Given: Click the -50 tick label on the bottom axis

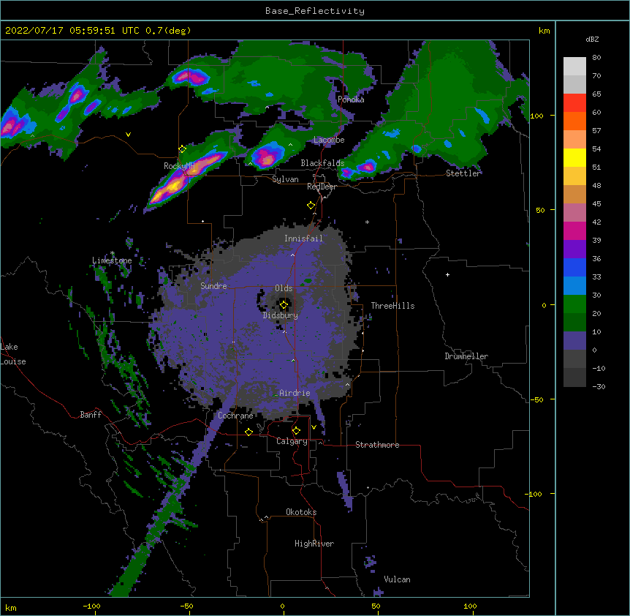Looking at the screenshot, I should pos(186,606).
